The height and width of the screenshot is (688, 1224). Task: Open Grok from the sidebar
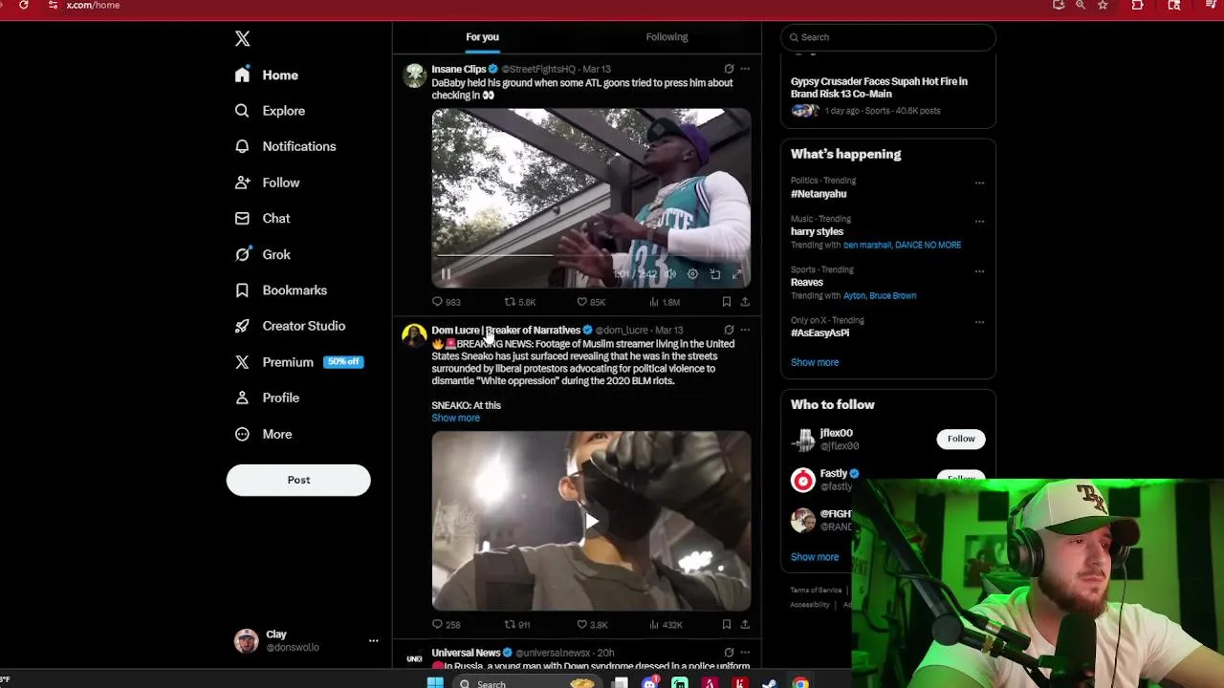(262, 254)
